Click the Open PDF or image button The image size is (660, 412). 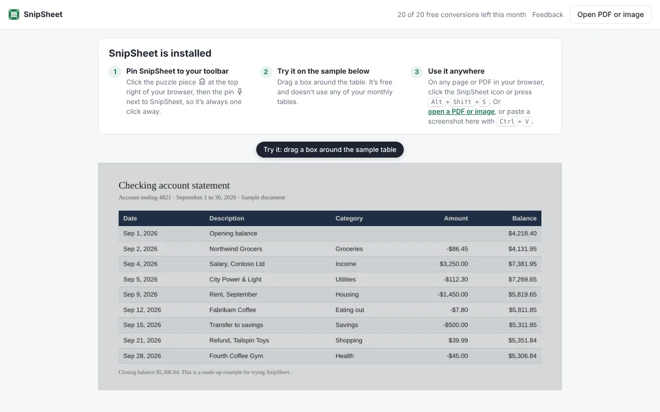pos(610,14)
